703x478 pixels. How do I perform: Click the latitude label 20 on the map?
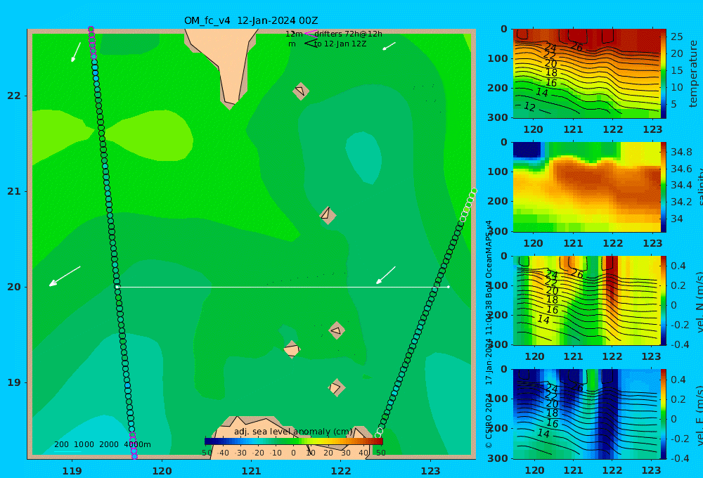pos(14,287)
